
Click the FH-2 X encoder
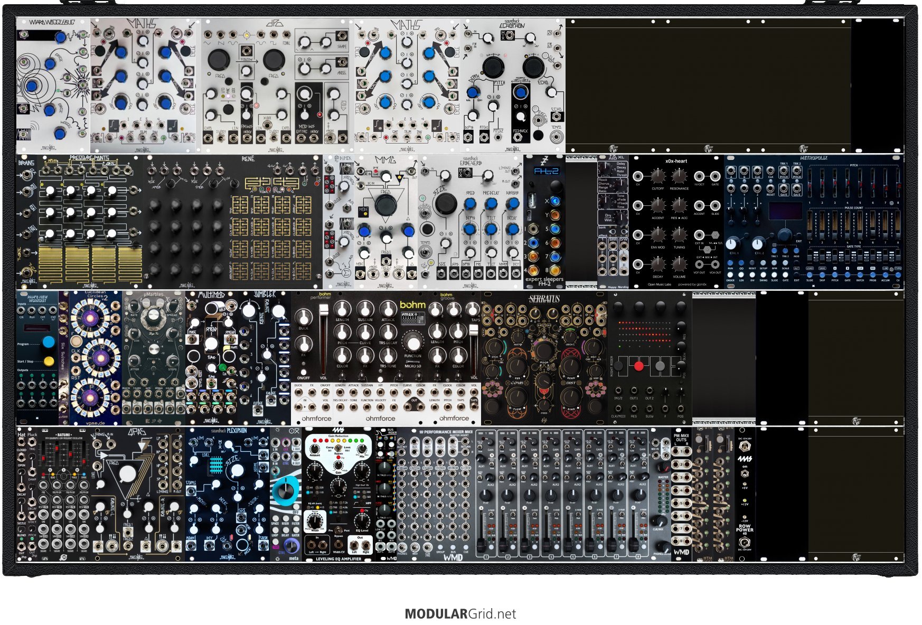[554, 201]
